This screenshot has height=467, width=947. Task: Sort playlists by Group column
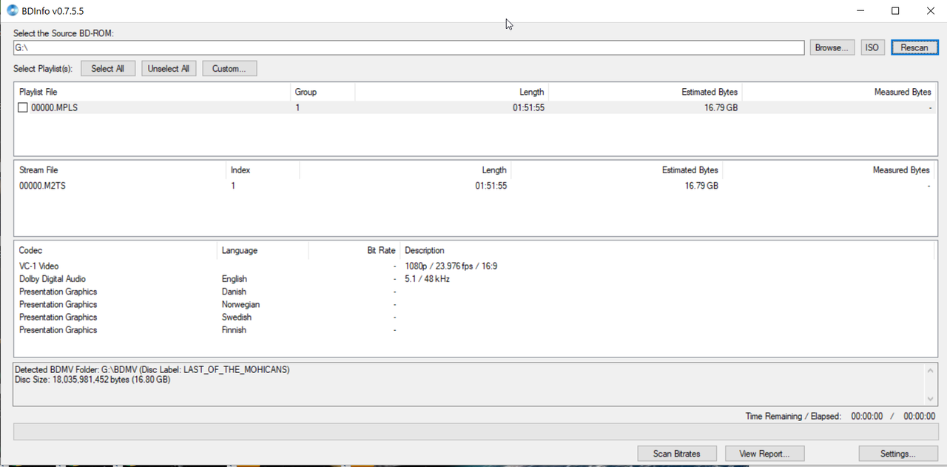tap(323, 92)
